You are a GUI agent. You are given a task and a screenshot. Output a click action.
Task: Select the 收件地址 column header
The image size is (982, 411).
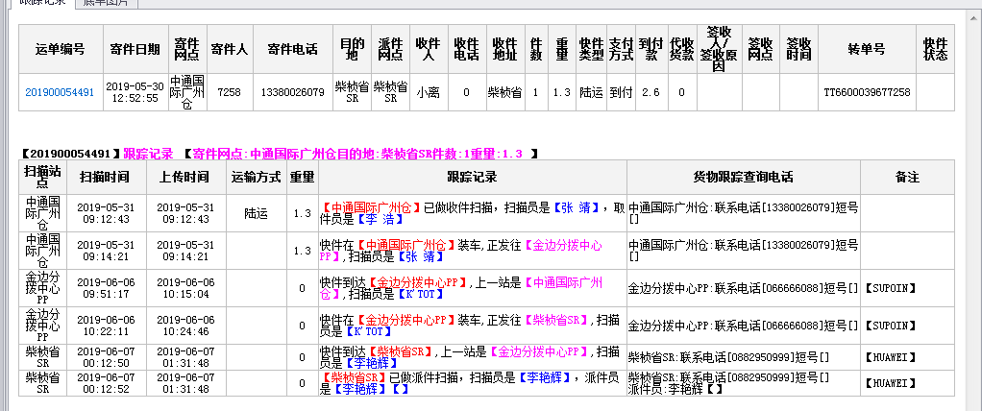504,49
